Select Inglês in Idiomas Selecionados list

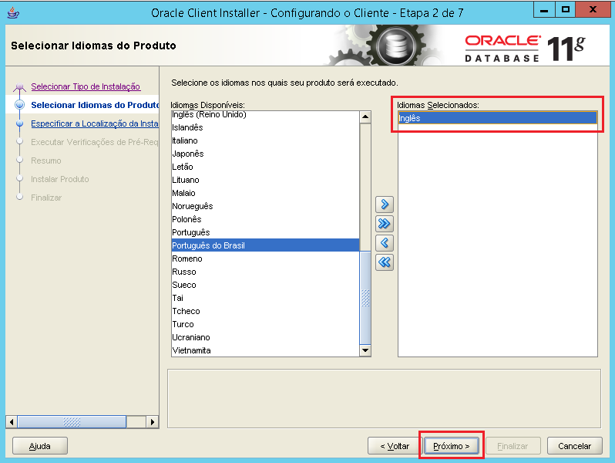click(x=497, y=118)
